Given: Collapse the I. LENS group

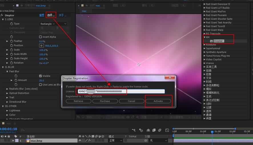Looking at the screenshot, I should 3,19.
